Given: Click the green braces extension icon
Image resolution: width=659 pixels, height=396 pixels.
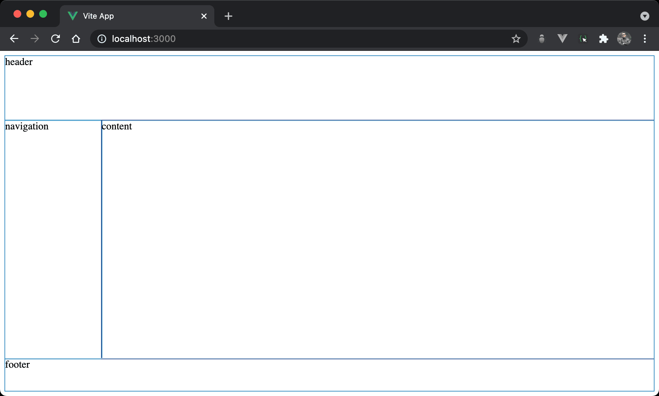Looking at the screenshot, I should click(x=583, y=39).
